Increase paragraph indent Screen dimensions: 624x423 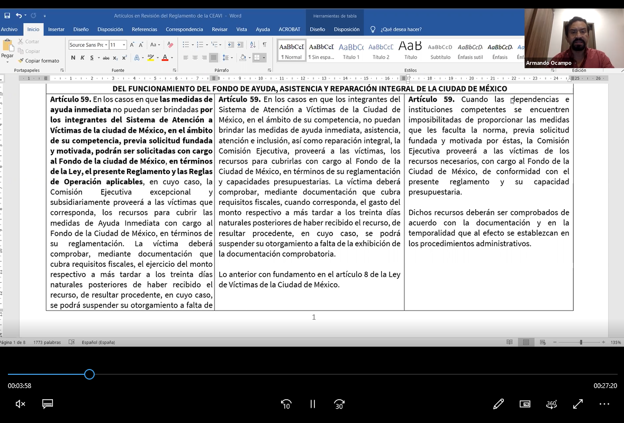click(240, 45)
